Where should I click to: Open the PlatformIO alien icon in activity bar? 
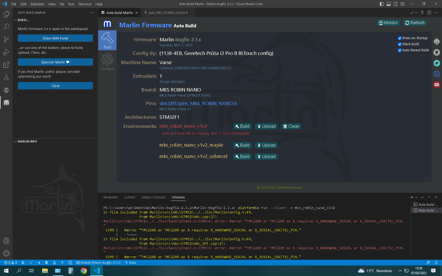click(x=6, y=90)
